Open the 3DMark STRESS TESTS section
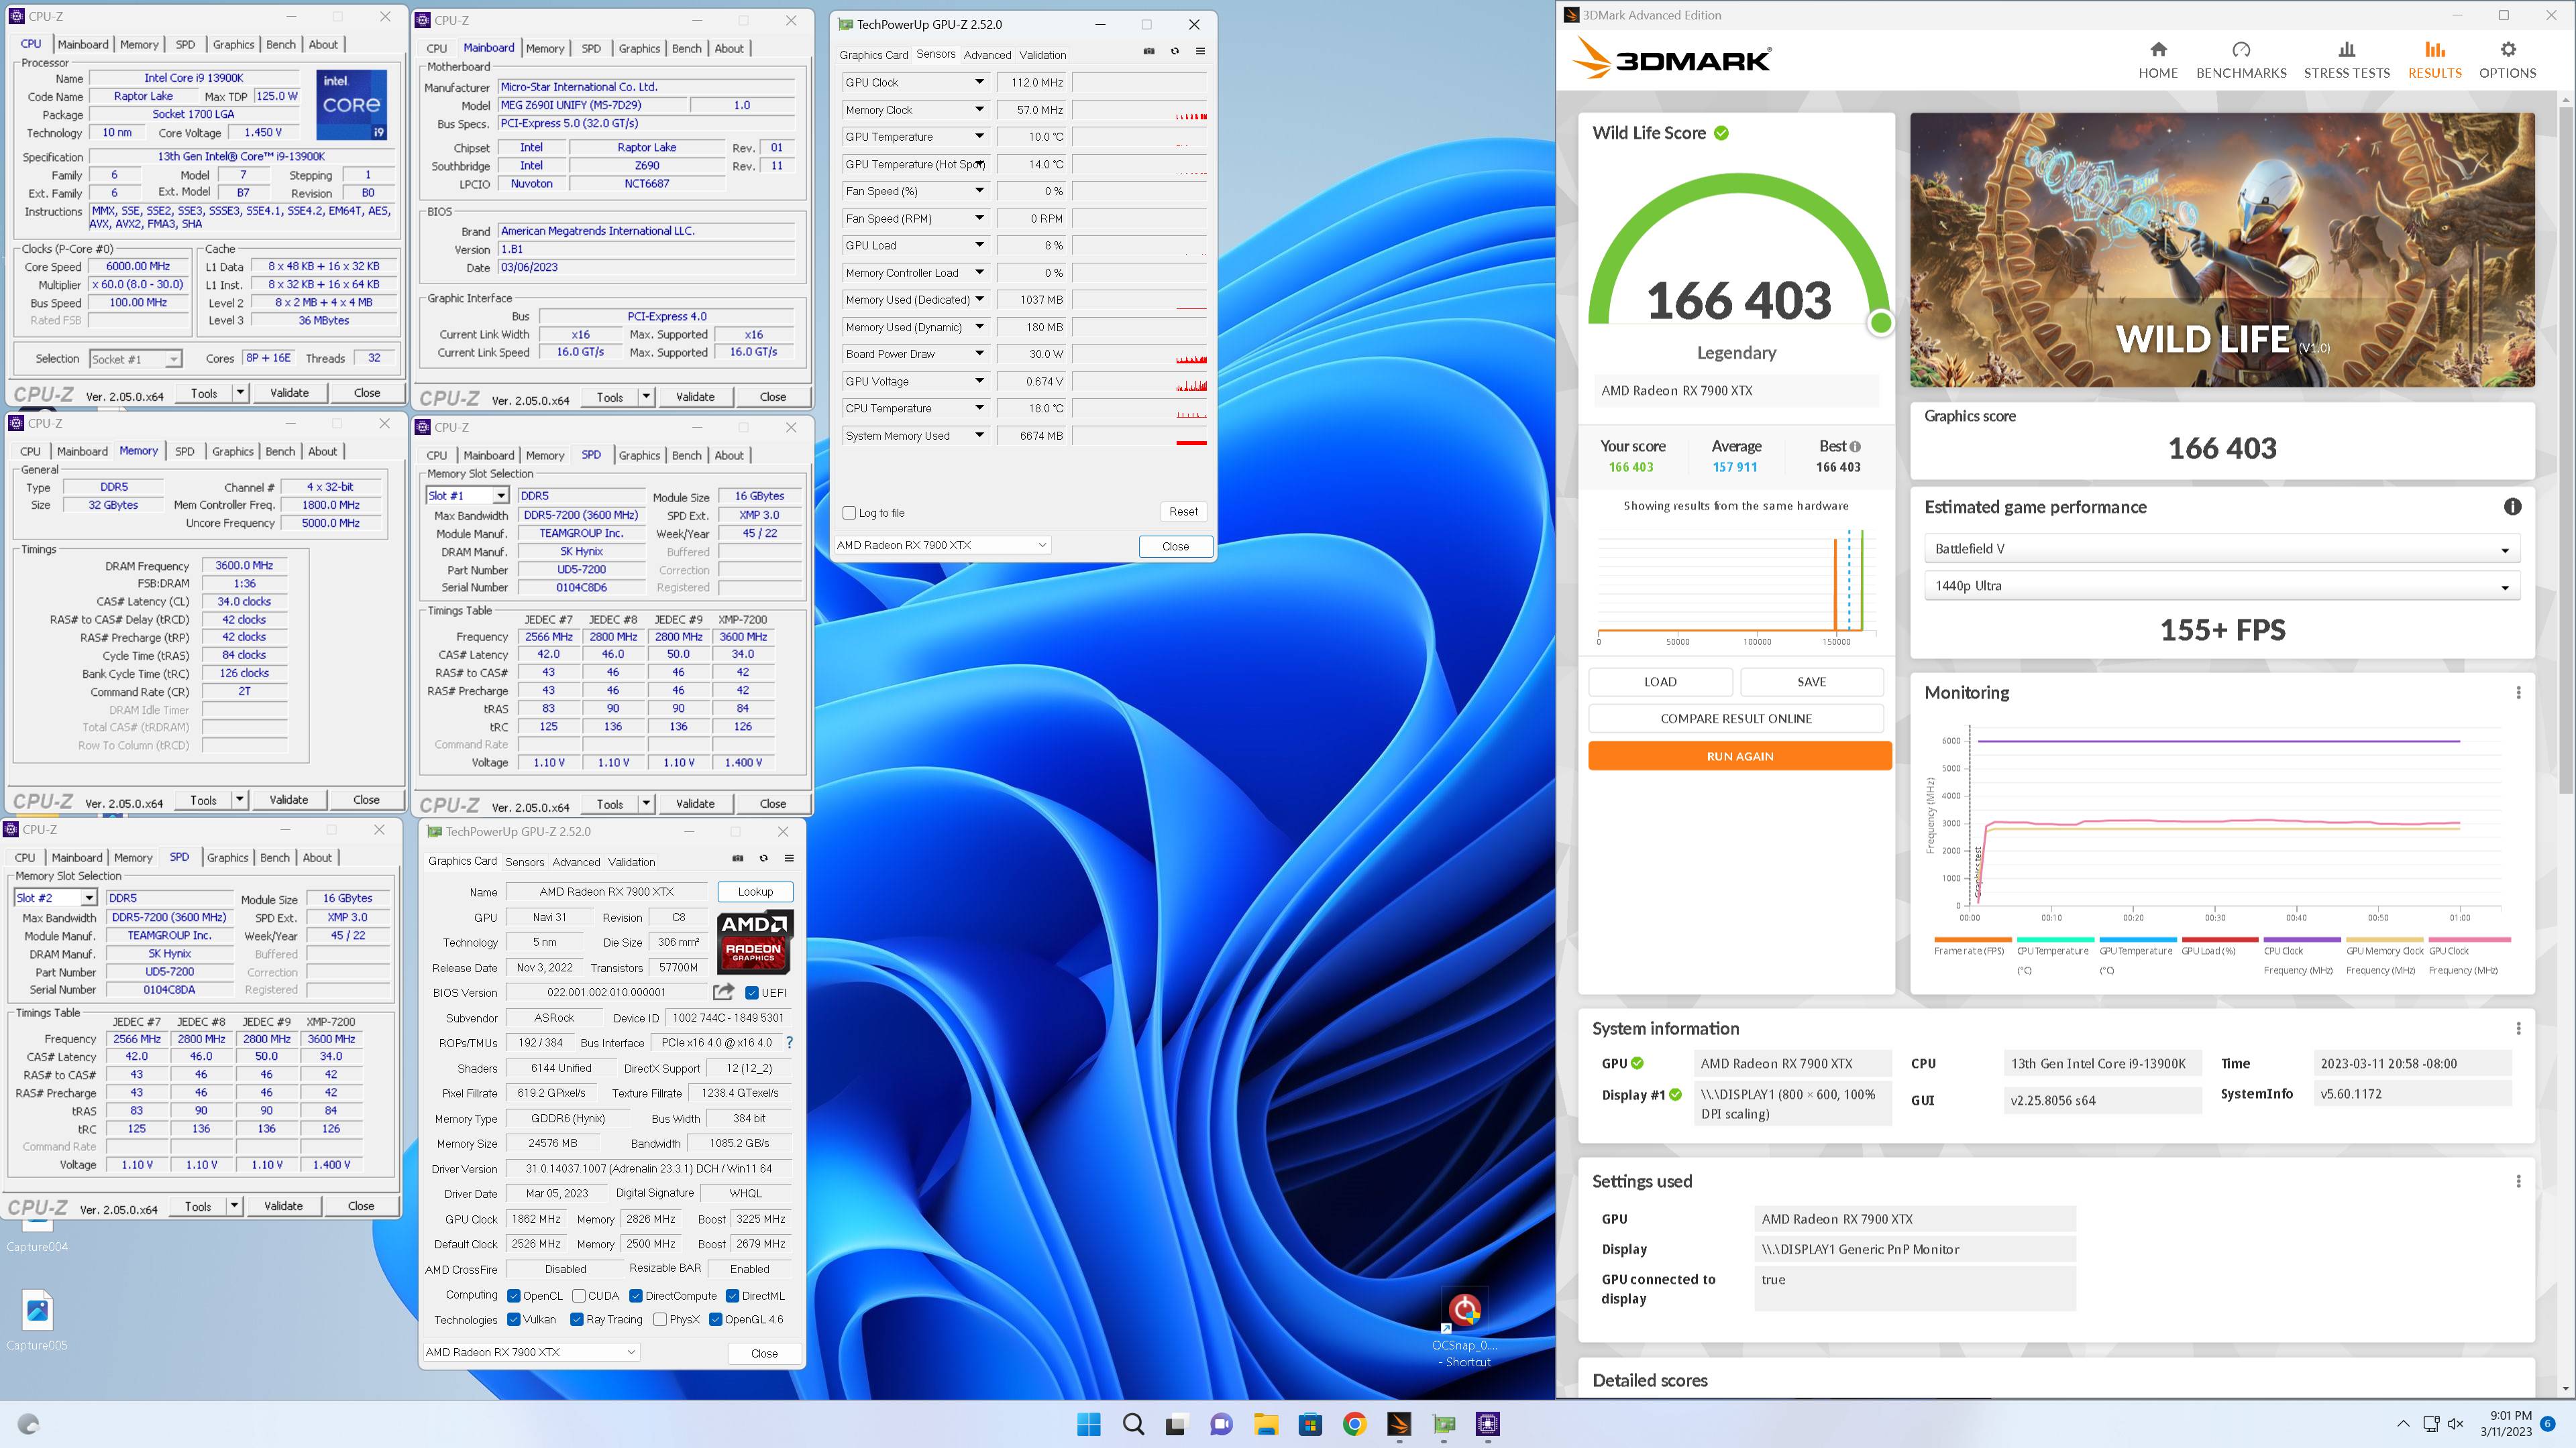The height and width of the screenshot is (1448, 2576). [2346, 60]
